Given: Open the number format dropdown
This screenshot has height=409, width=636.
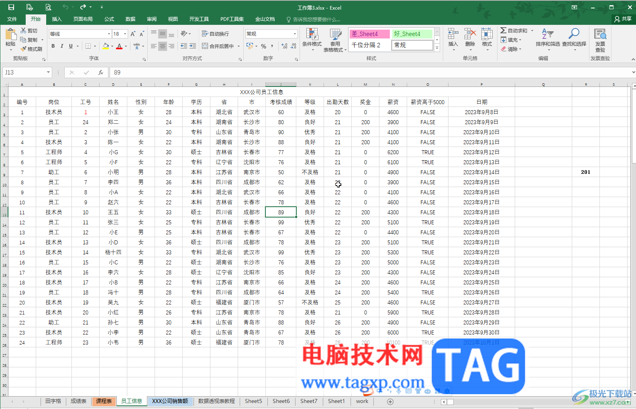Looking at the screenshot, I should point(295,34).
